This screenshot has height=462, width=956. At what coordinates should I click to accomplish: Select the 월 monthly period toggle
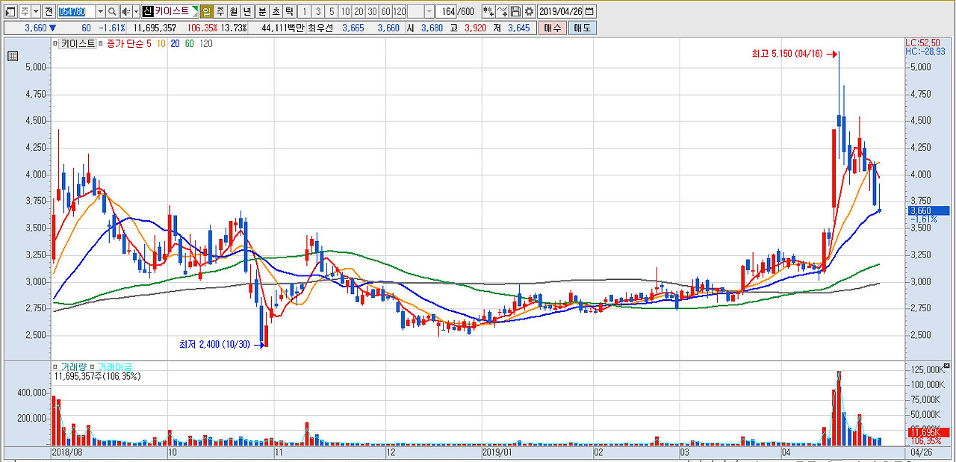[234, 12]
